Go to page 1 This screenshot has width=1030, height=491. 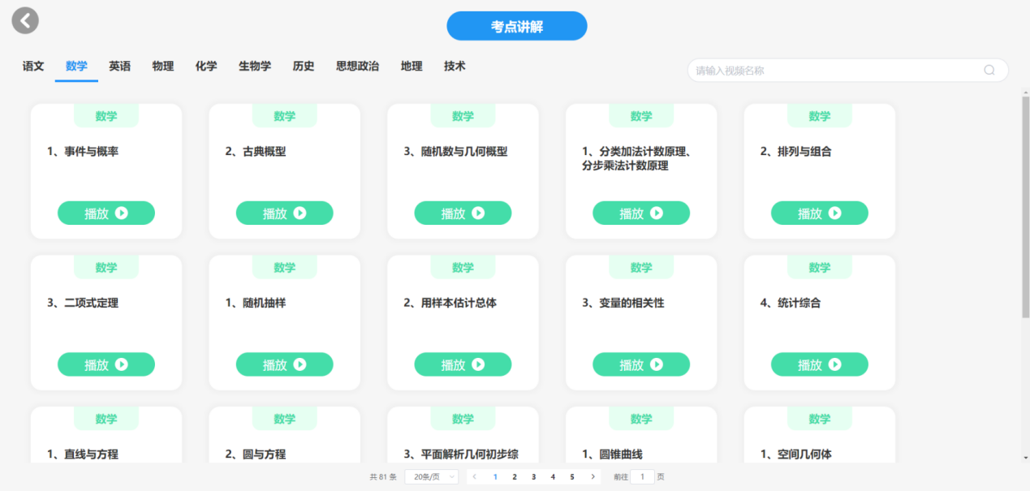tap(495, 477)
